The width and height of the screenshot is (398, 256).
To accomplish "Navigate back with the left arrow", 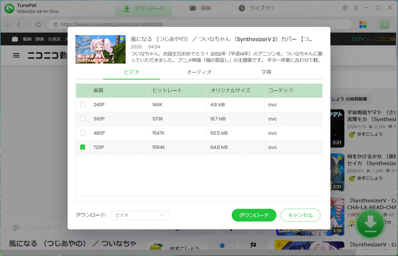I will point(18,24).
